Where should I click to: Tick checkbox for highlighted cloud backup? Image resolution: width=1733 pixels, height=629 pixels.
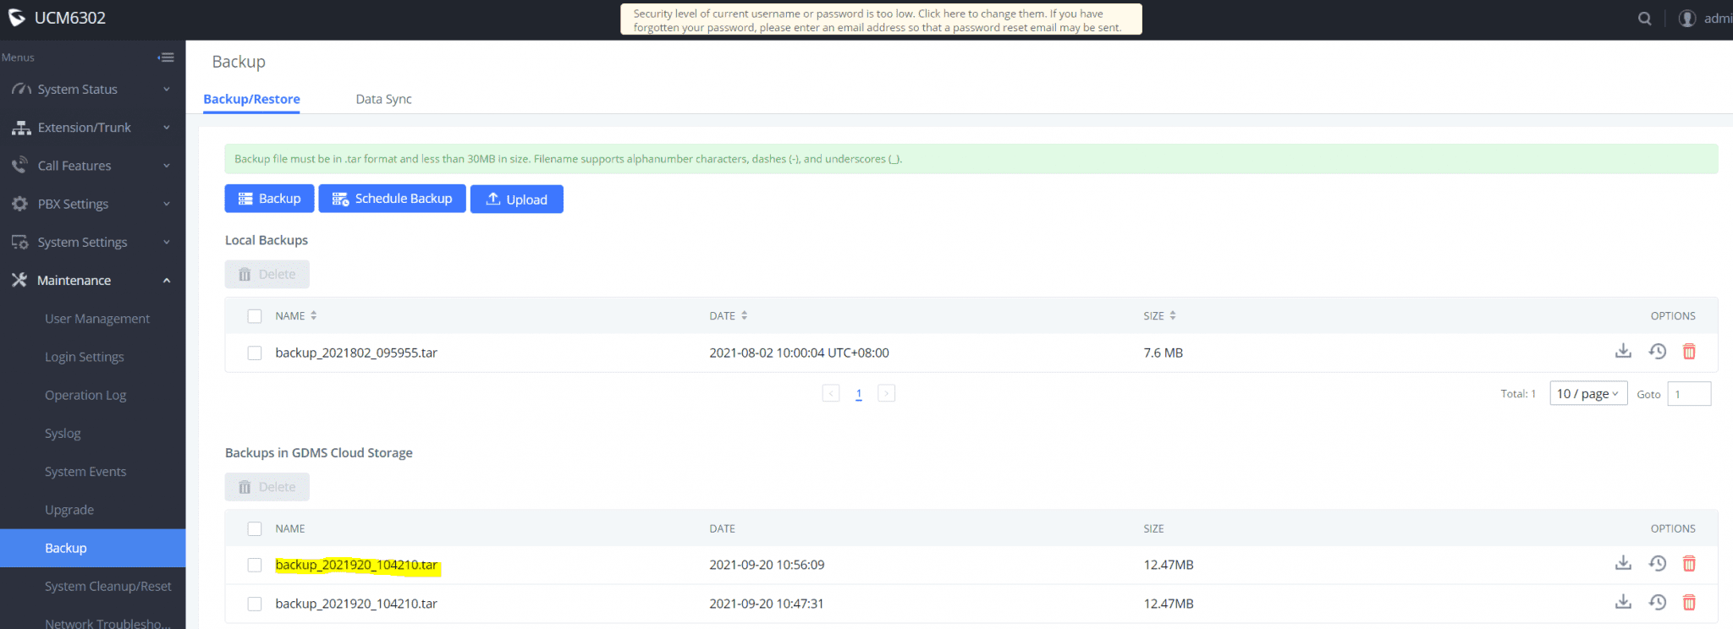[x=255, y=566]
